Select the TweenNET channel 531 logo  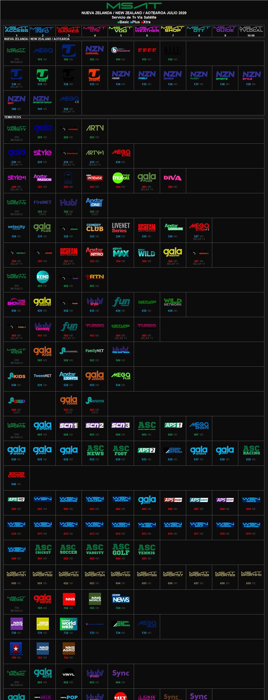43,376
